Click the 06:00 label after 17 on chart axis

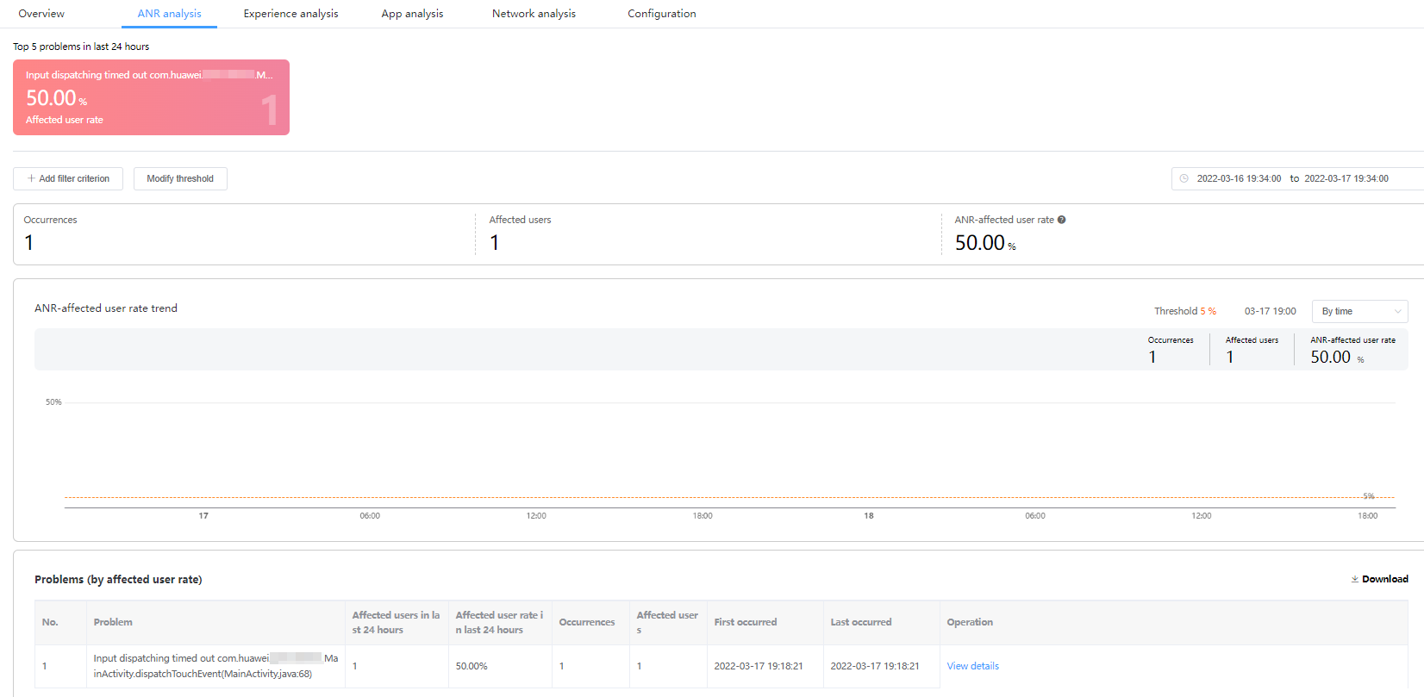tap(370, 516)
